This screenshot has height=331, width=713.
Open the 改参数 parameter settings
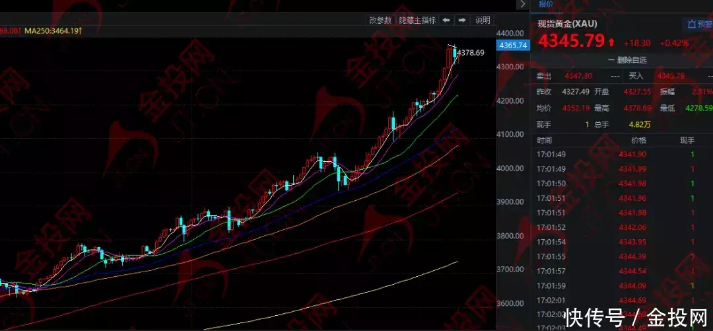tap(380, 20)
